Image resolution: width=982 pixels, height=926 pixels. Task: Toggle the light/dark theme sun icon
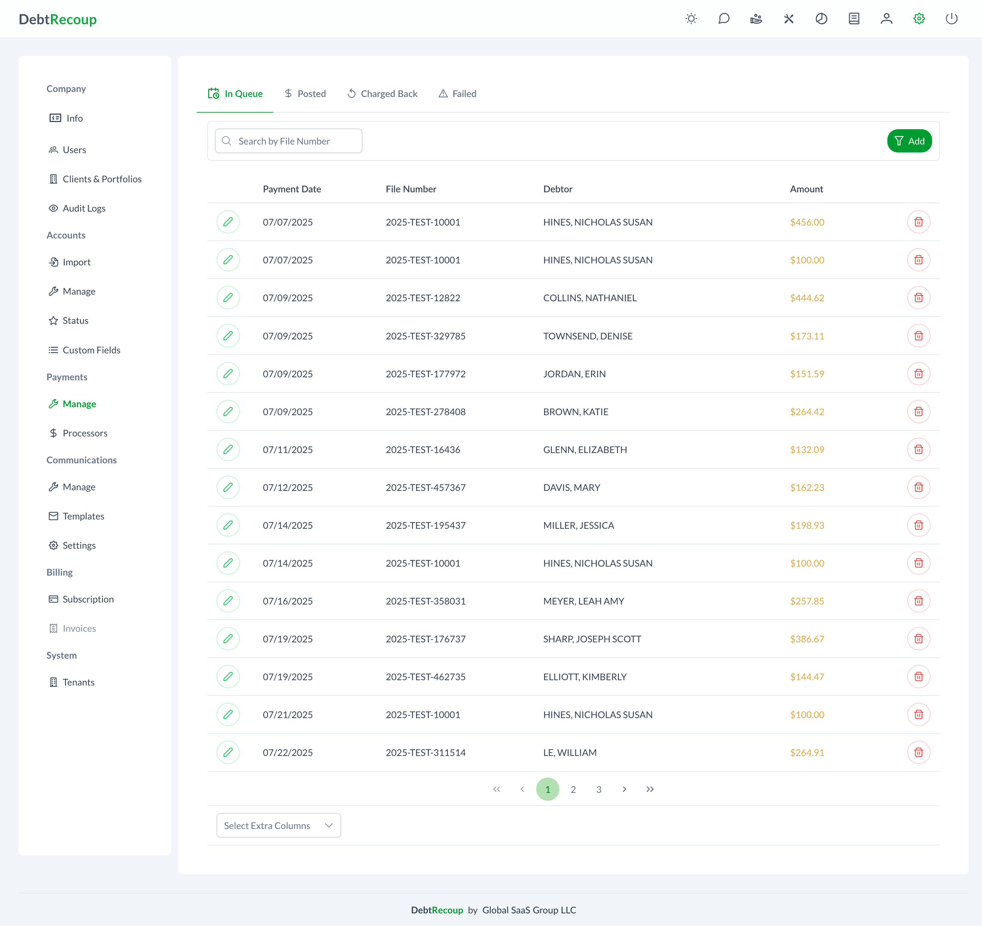[691, 19]
